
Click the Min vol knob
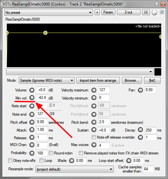click(32, 98)
